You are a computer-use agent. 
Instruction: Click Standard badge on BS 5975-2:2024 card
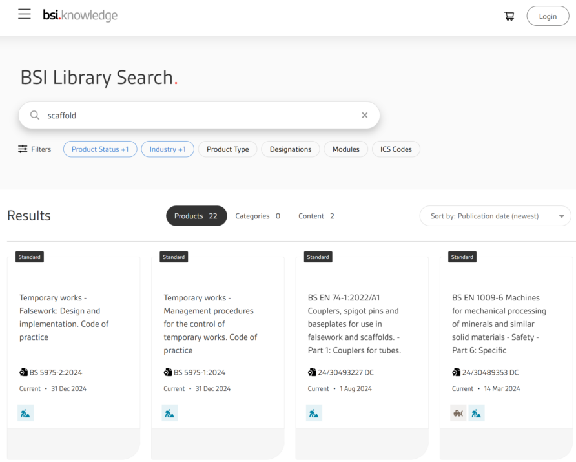[30, 257]
